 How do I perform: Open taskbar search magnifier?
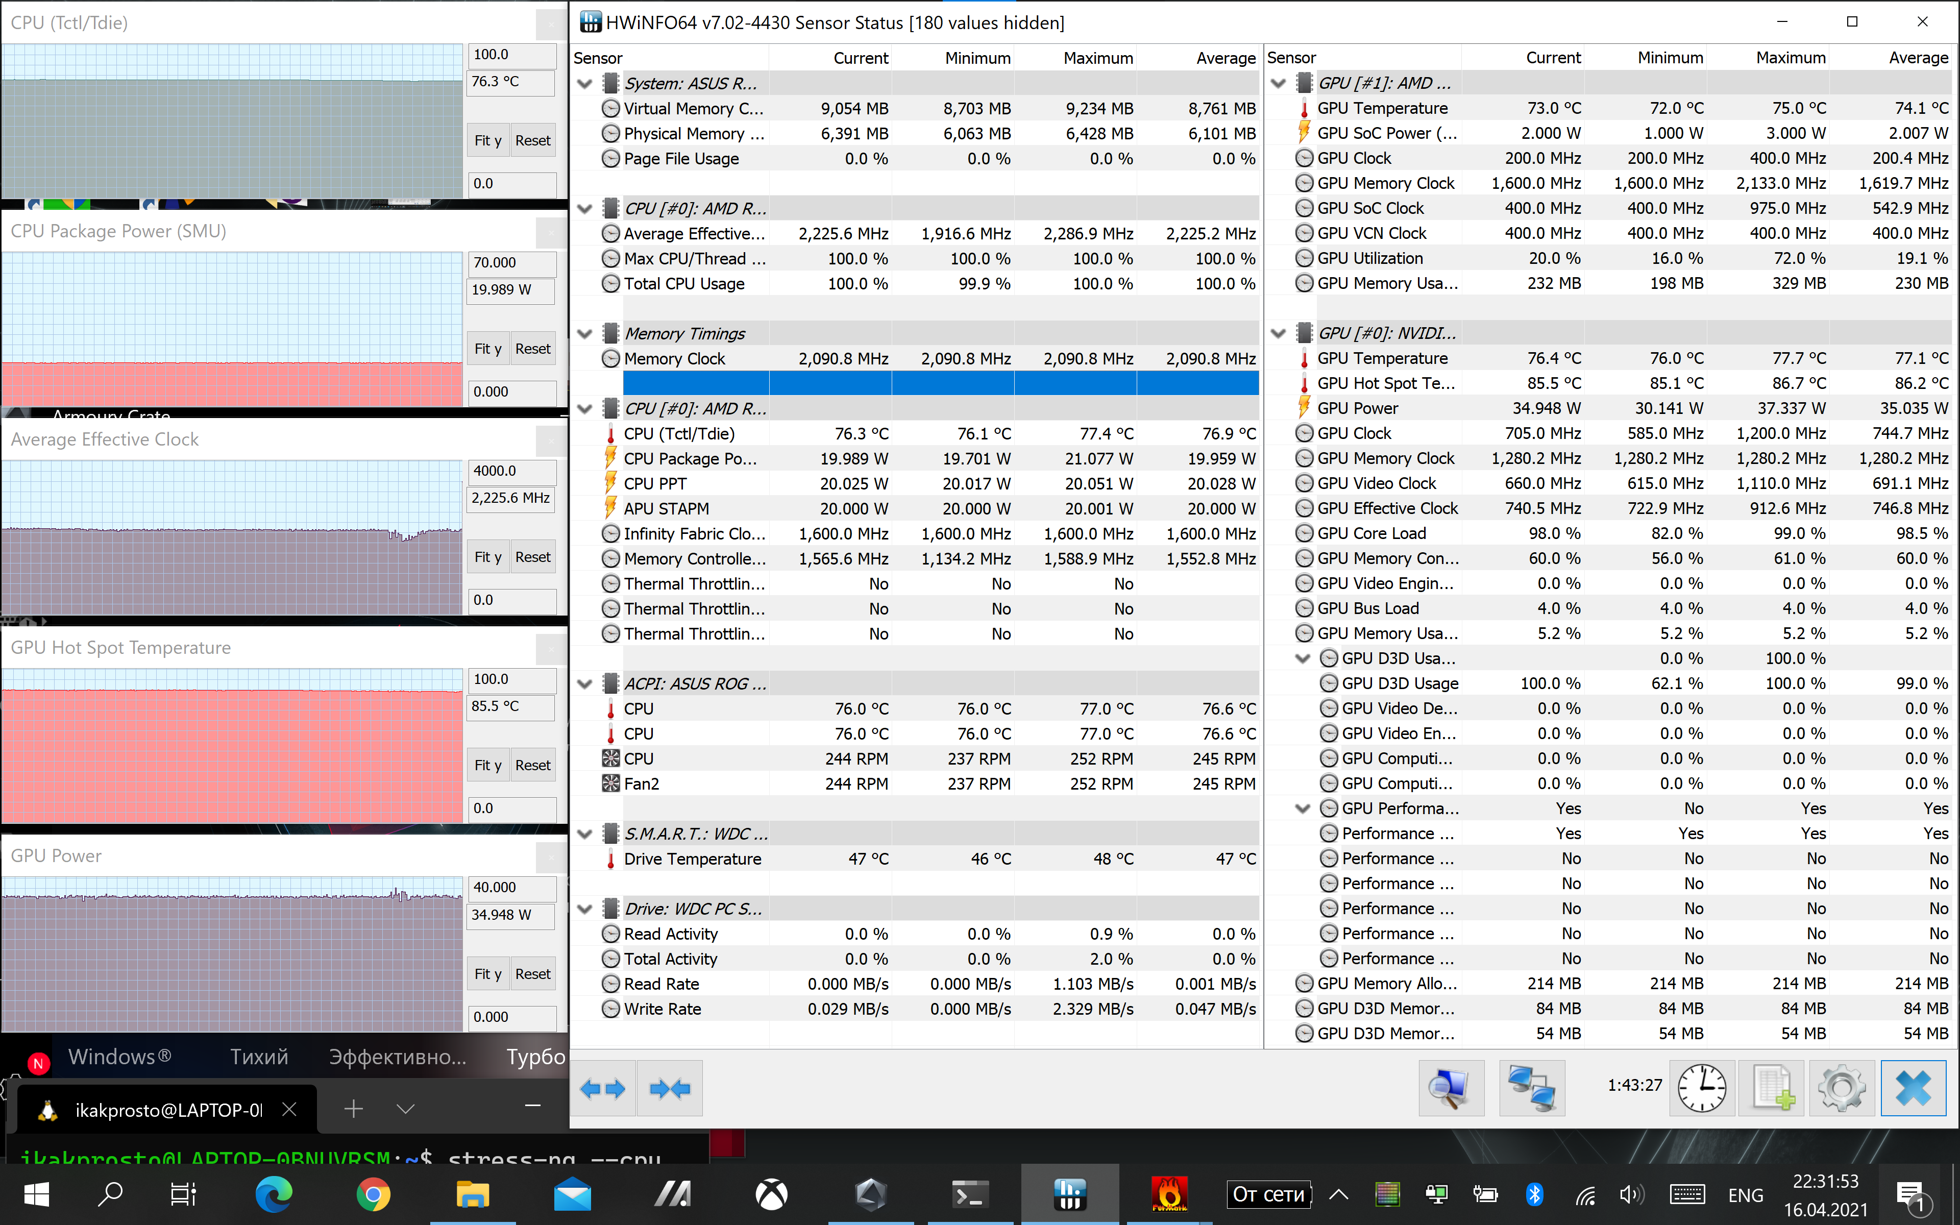pos(109,1194)
